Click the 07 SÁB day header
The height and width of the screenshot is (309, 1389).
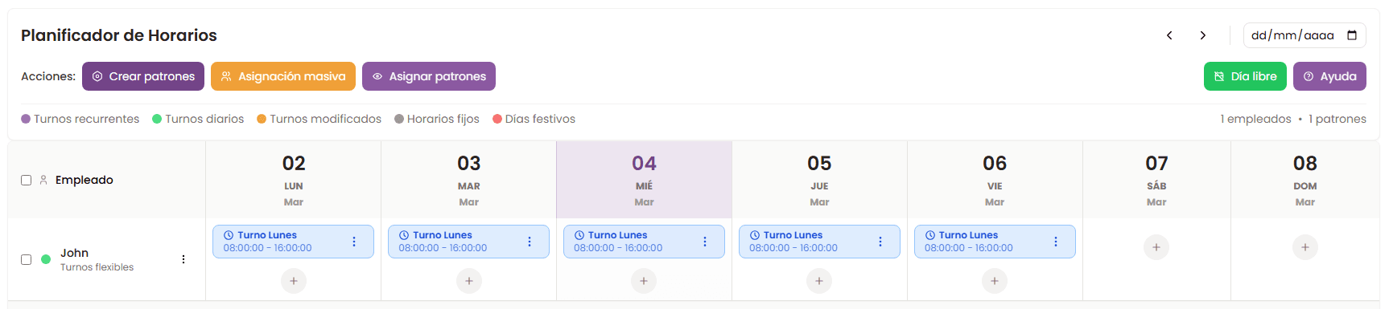coord(1156,180)
